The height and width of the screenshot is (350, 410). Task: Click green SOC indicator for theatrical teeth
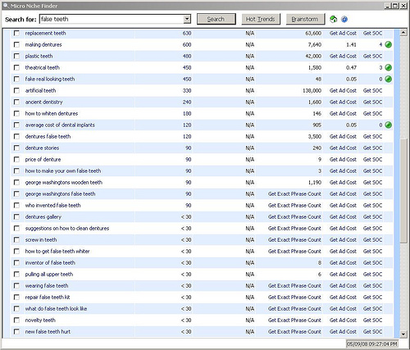point(388,67)
